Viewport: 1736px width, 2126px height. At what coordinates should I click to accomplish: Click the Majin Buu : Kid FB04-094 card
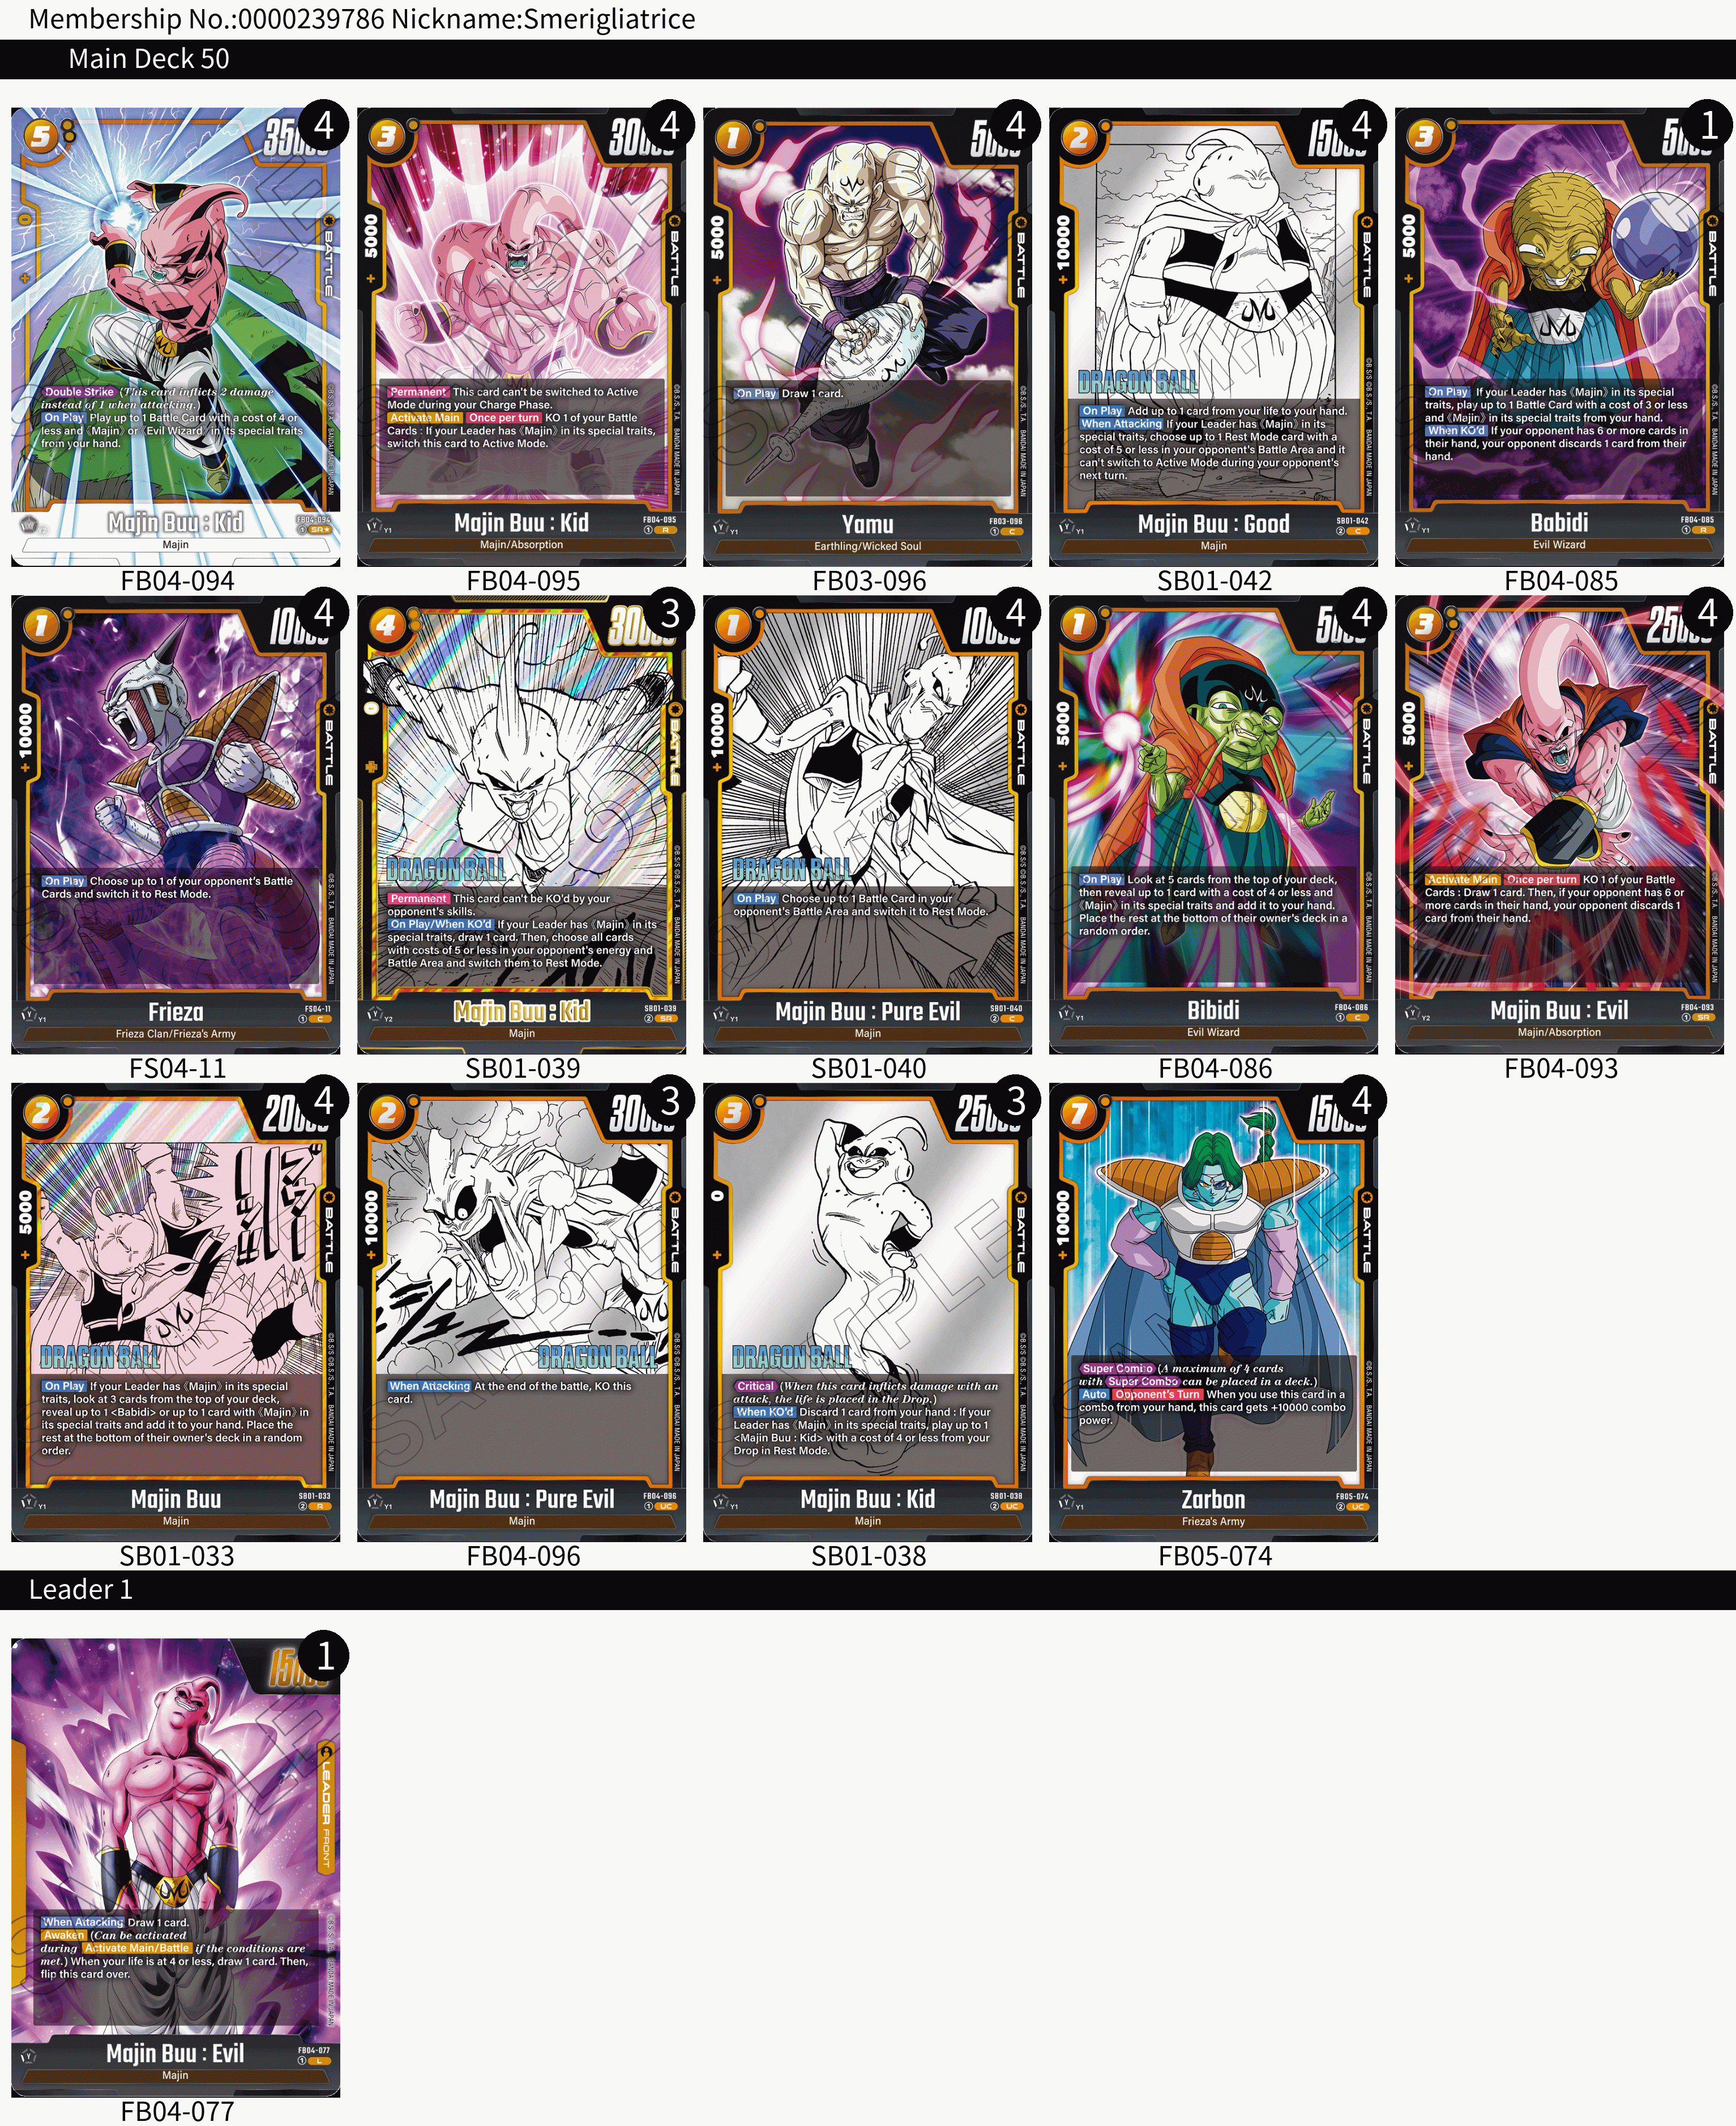[176, 337]
